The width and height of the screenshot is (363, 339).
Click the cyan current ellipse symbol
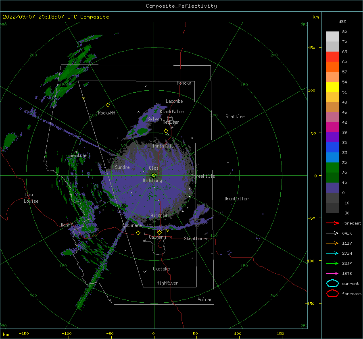point(332,283)
